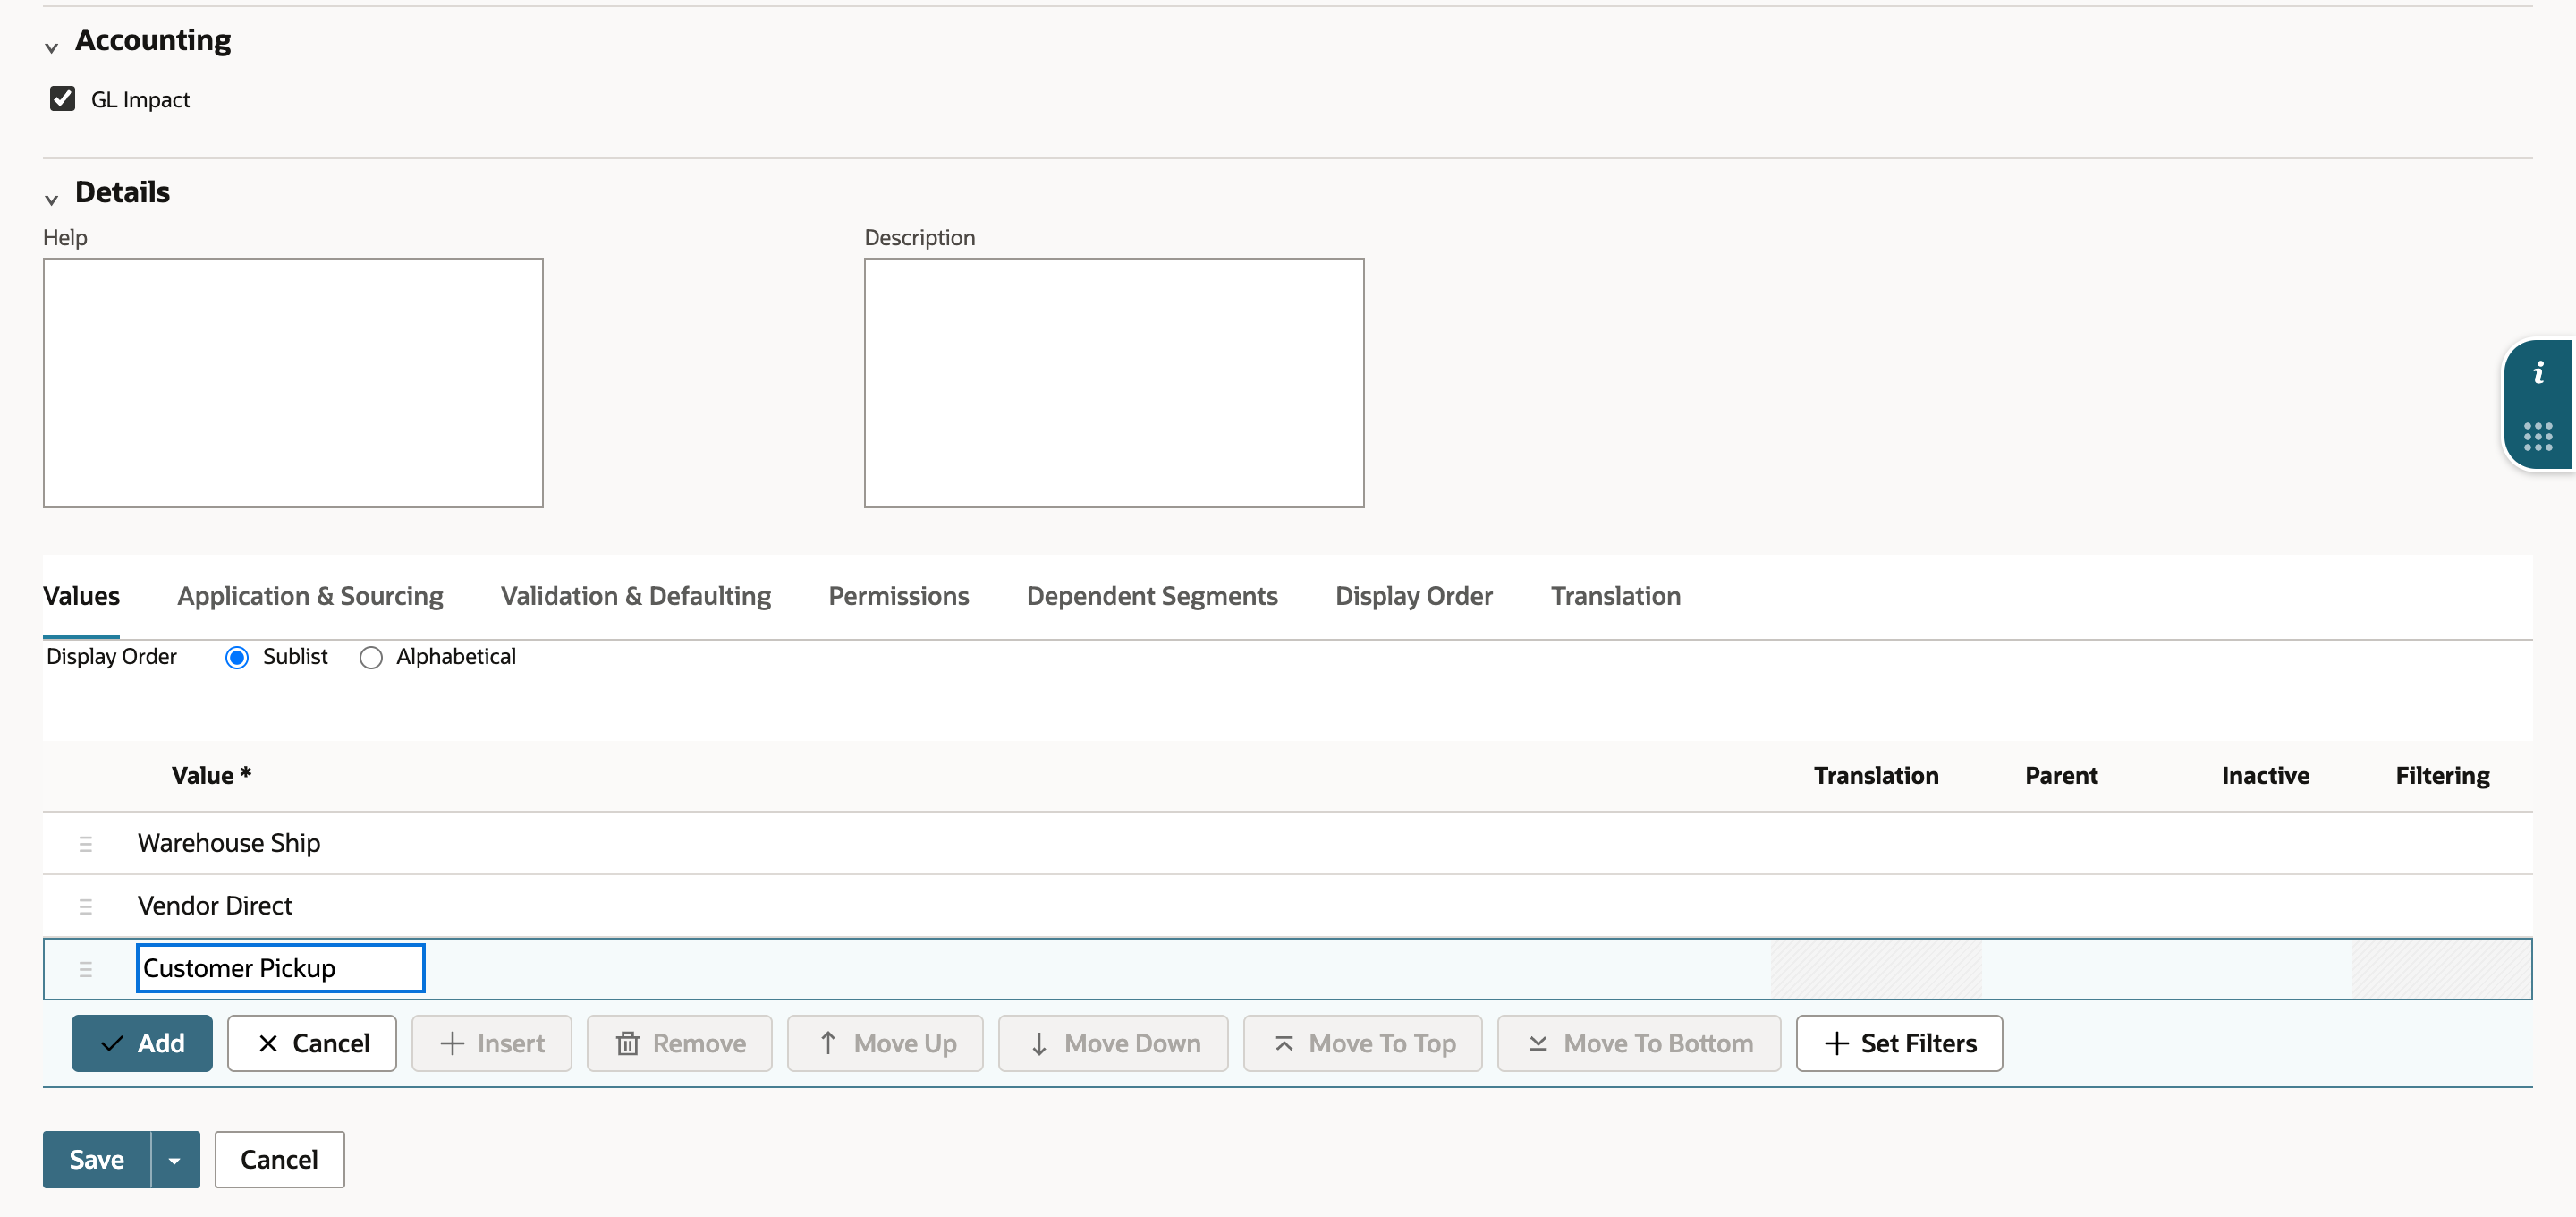
Task: Collapse the Accounting section
Action: [x=52, y=47]
